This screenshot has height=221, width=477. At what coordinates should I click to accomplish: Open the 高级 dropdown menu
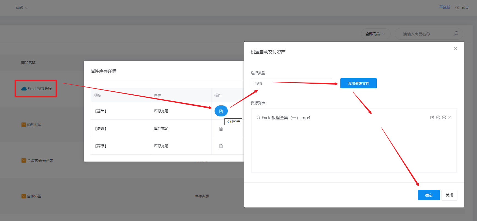click(x=22, y=8)
